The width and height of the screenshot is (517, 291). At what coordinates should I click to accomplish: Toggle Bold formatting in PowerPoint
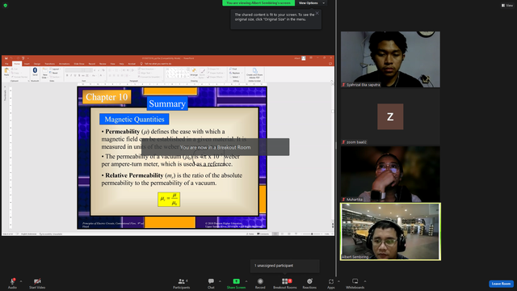pos(67,75)
